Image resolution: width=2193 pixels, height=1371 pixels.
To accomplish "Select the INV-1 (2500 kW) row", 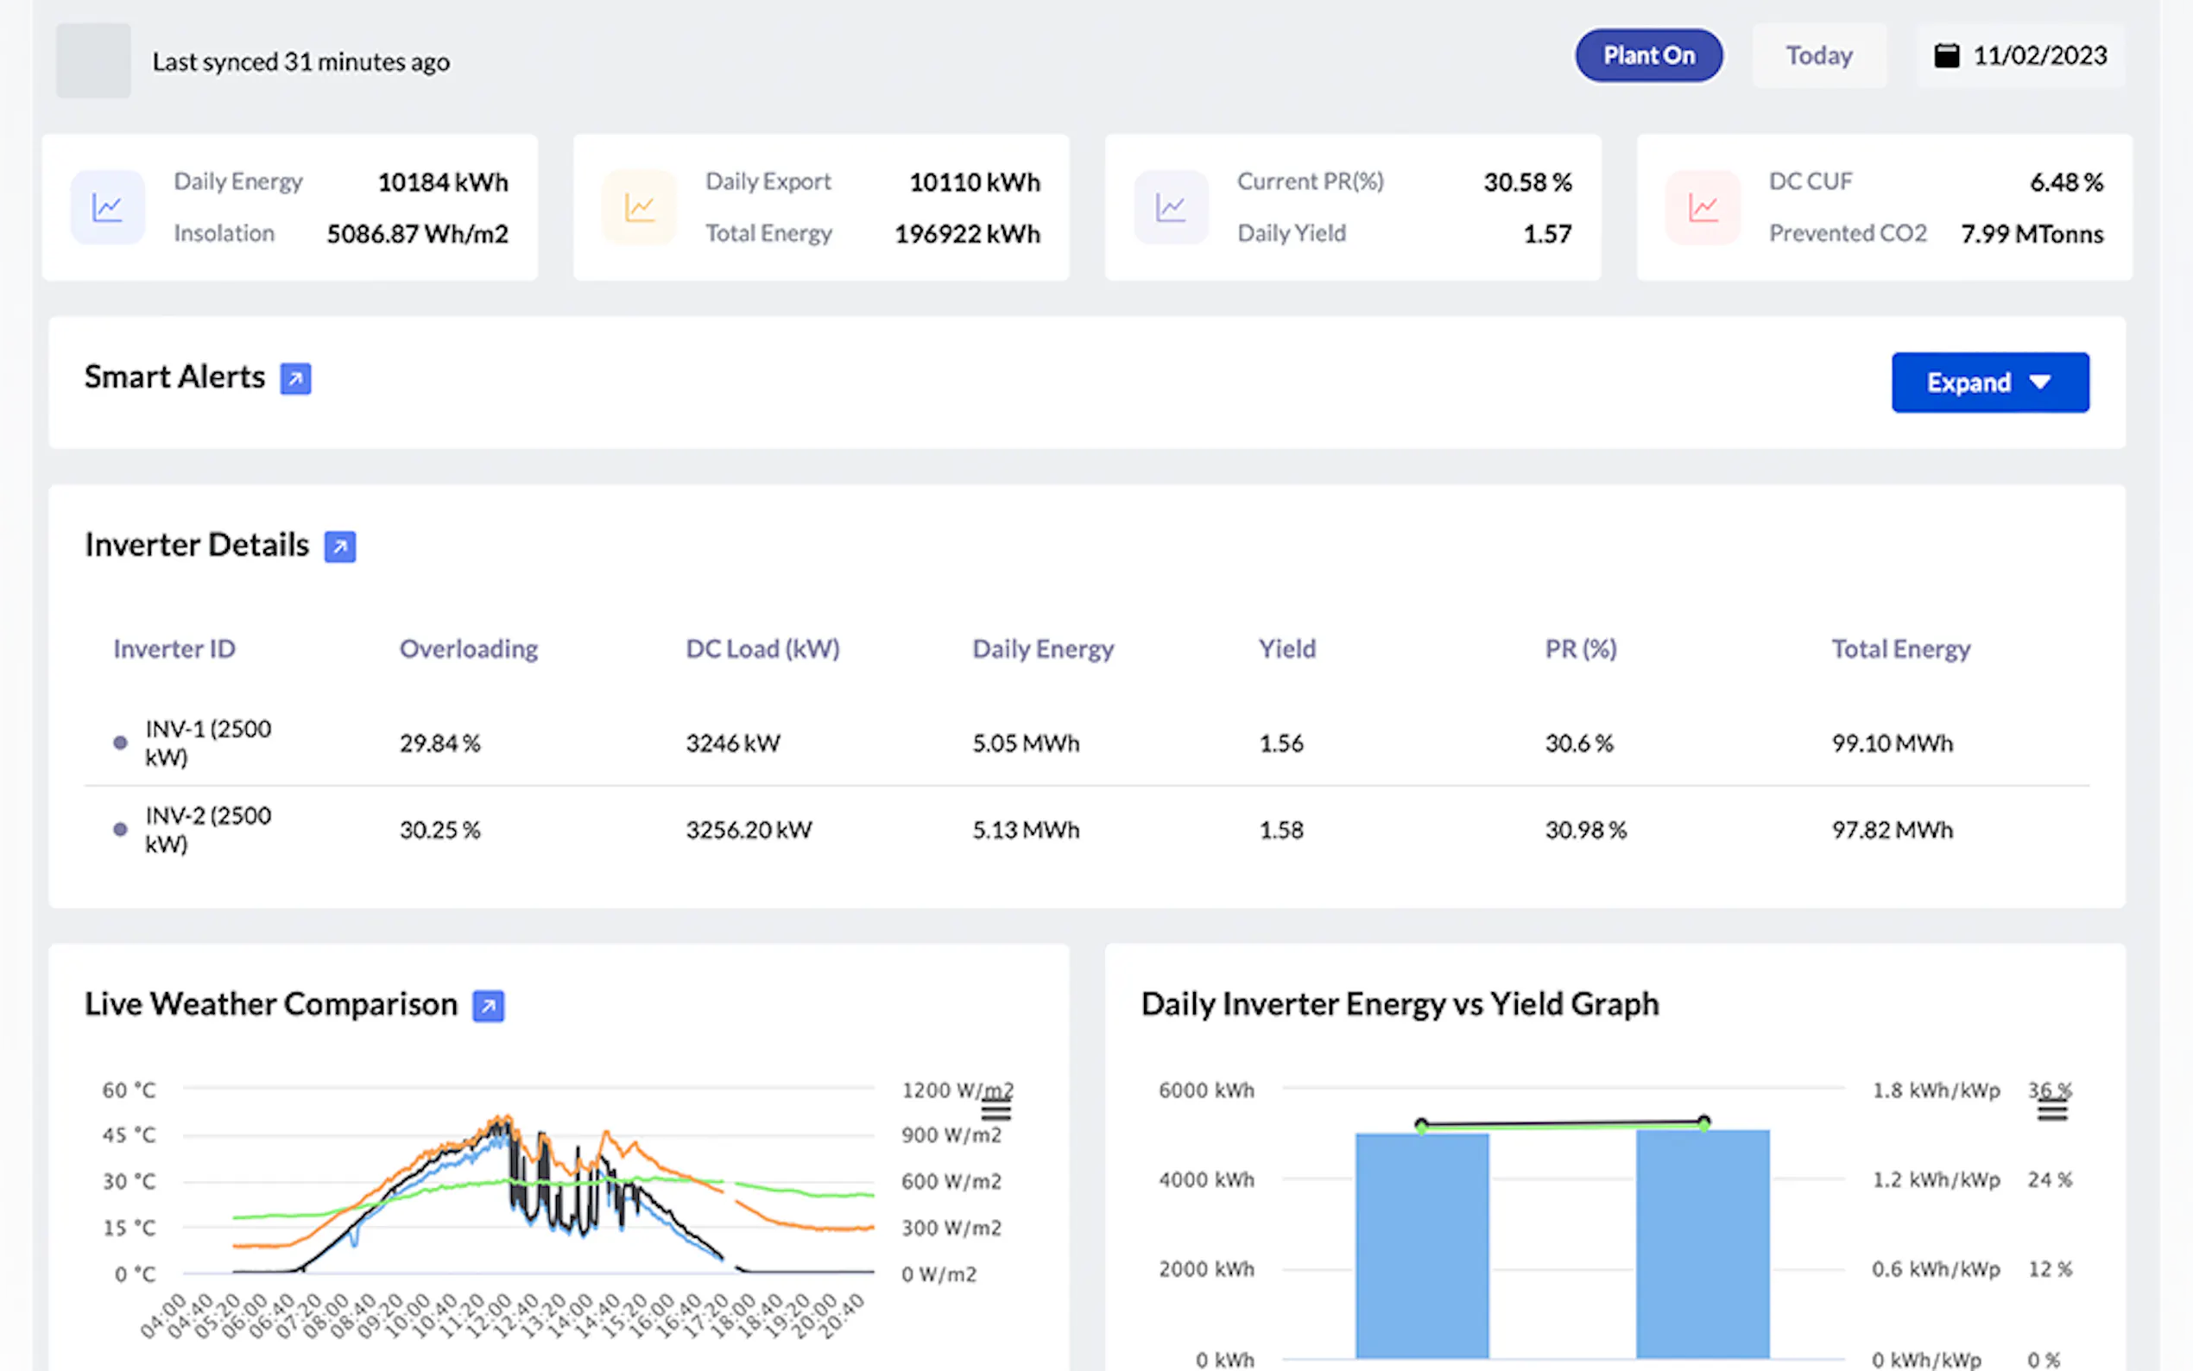I will pos(207,742).
